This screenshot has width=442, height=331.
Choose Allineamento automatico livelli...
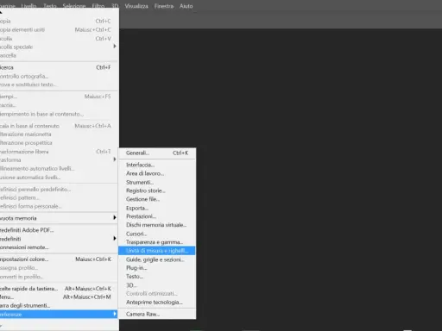tap(59, 168)
